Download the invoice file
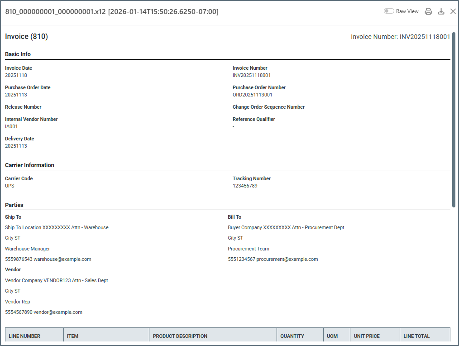 tap(441, 12)
